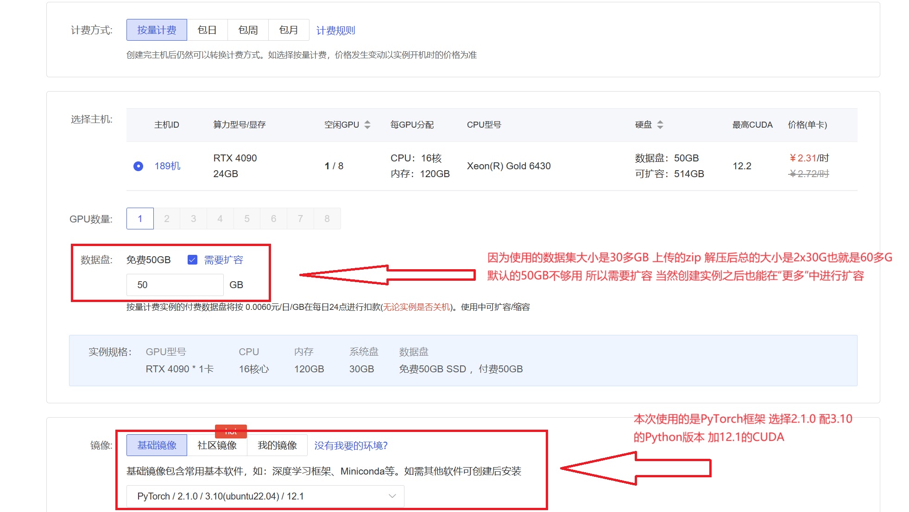Viewport: 909px width, 512px height.
Task: Switch billing to 包周
Action: pos(248,30)
